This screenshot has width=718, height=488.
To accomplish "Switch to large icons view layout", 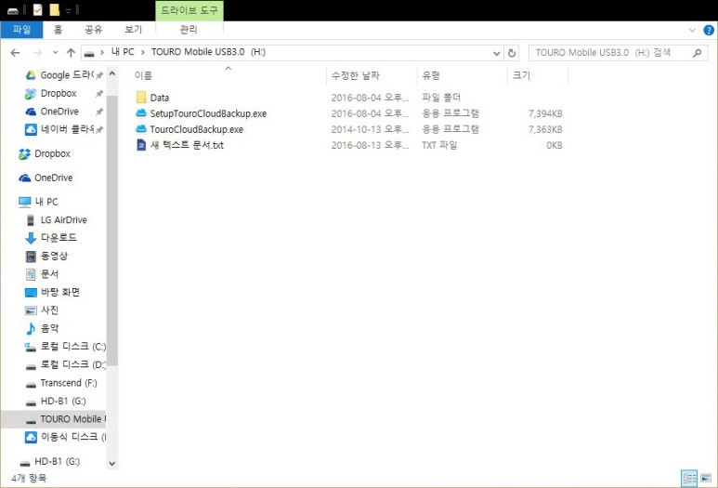I will 706,479.
